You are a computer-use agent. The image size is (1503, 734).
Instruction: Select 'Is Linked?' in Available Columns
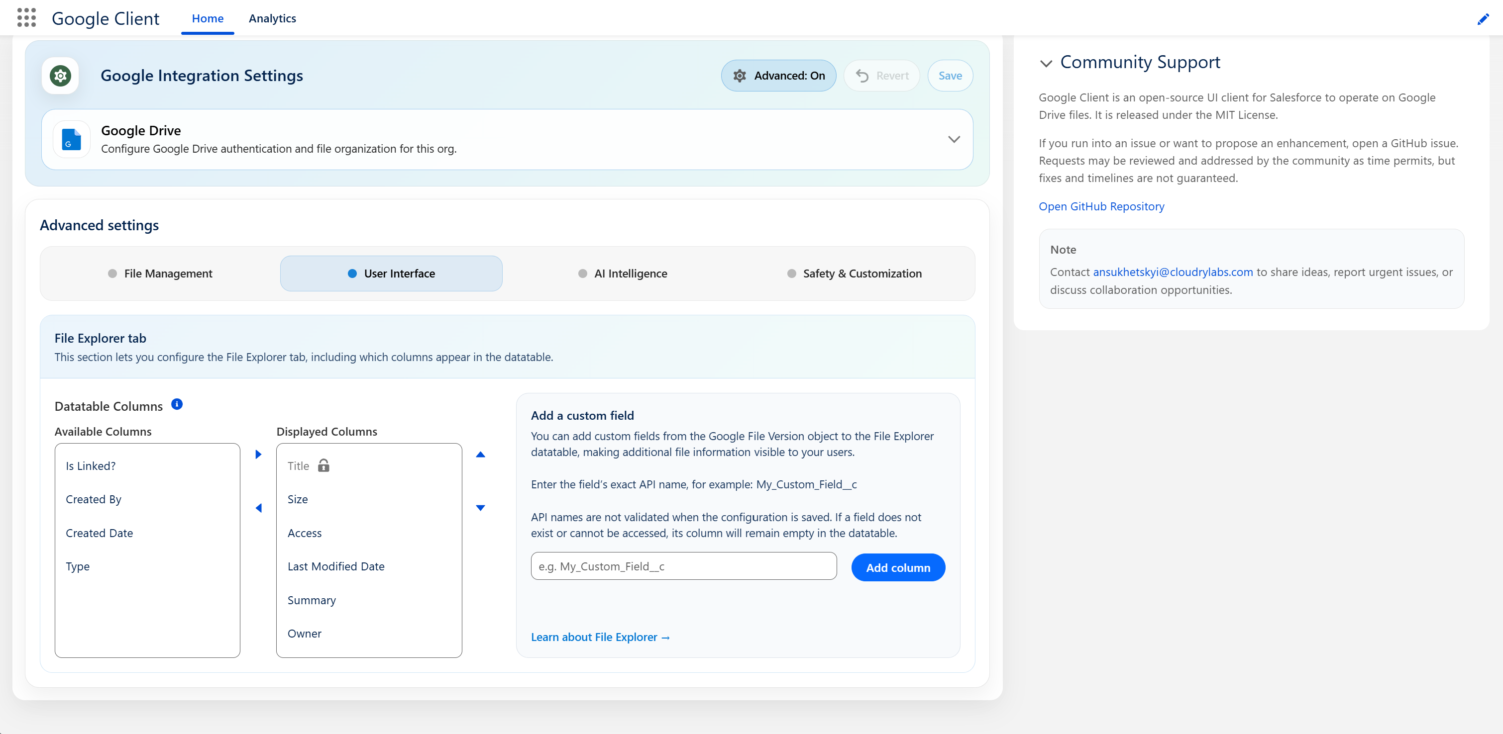click(x=147, y=466)
